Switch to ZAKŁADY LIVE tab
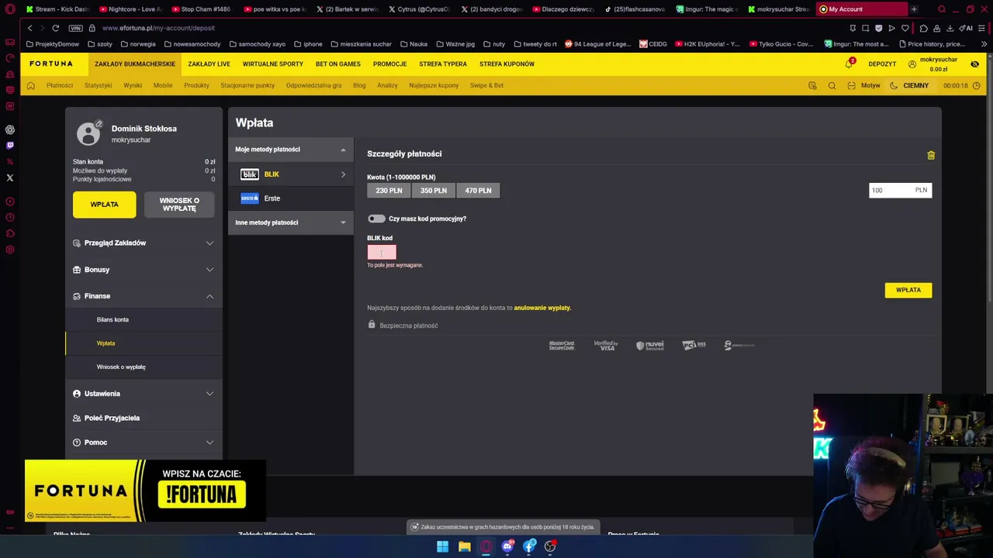This screenshot has height=558, width=993. (209, 64)
